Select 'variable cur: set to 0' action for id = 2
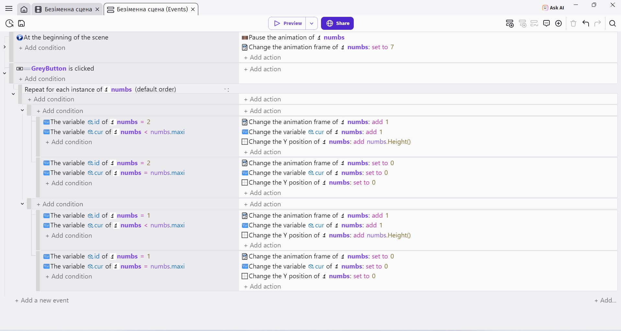621x331 pixels. (x=315, y=173)
